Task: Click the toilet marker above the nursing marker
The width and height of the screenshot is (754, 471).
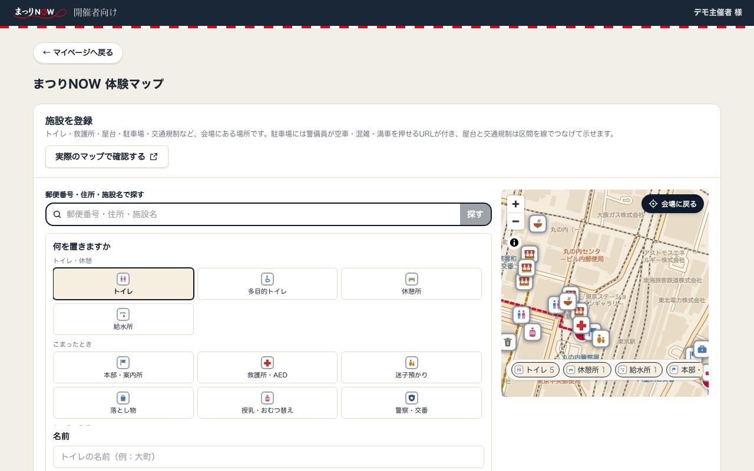Action: (521, 316)
